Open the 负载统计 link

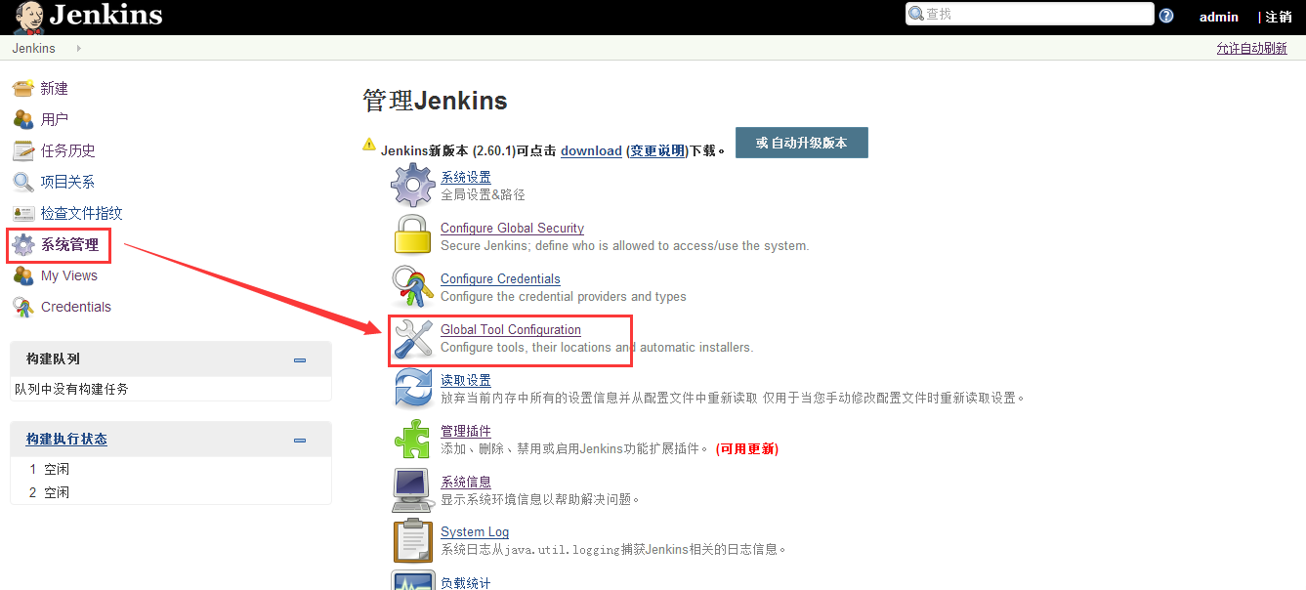point(466,582)
